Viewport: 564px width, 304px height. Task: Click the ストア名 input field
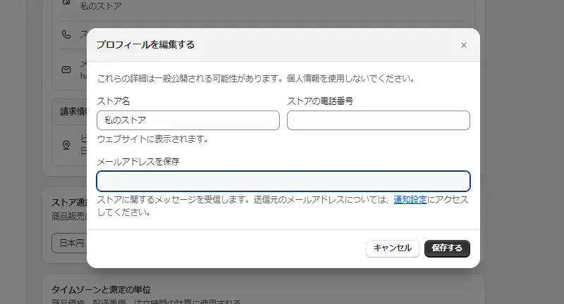coord(188,120)
